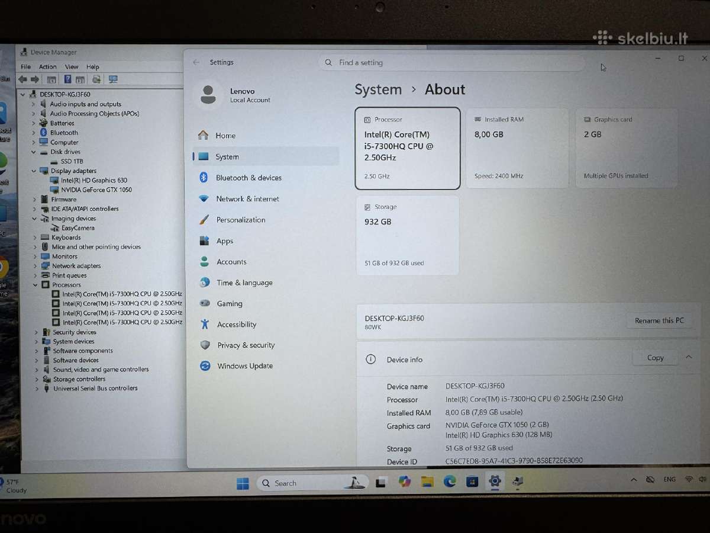Open File Explorer from the taskbar
710x533 pixels.
click(x=427, y=482)
